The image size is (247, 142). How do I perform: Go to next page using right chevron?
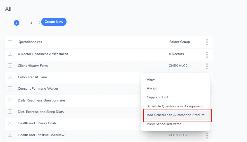pos(39,23)
